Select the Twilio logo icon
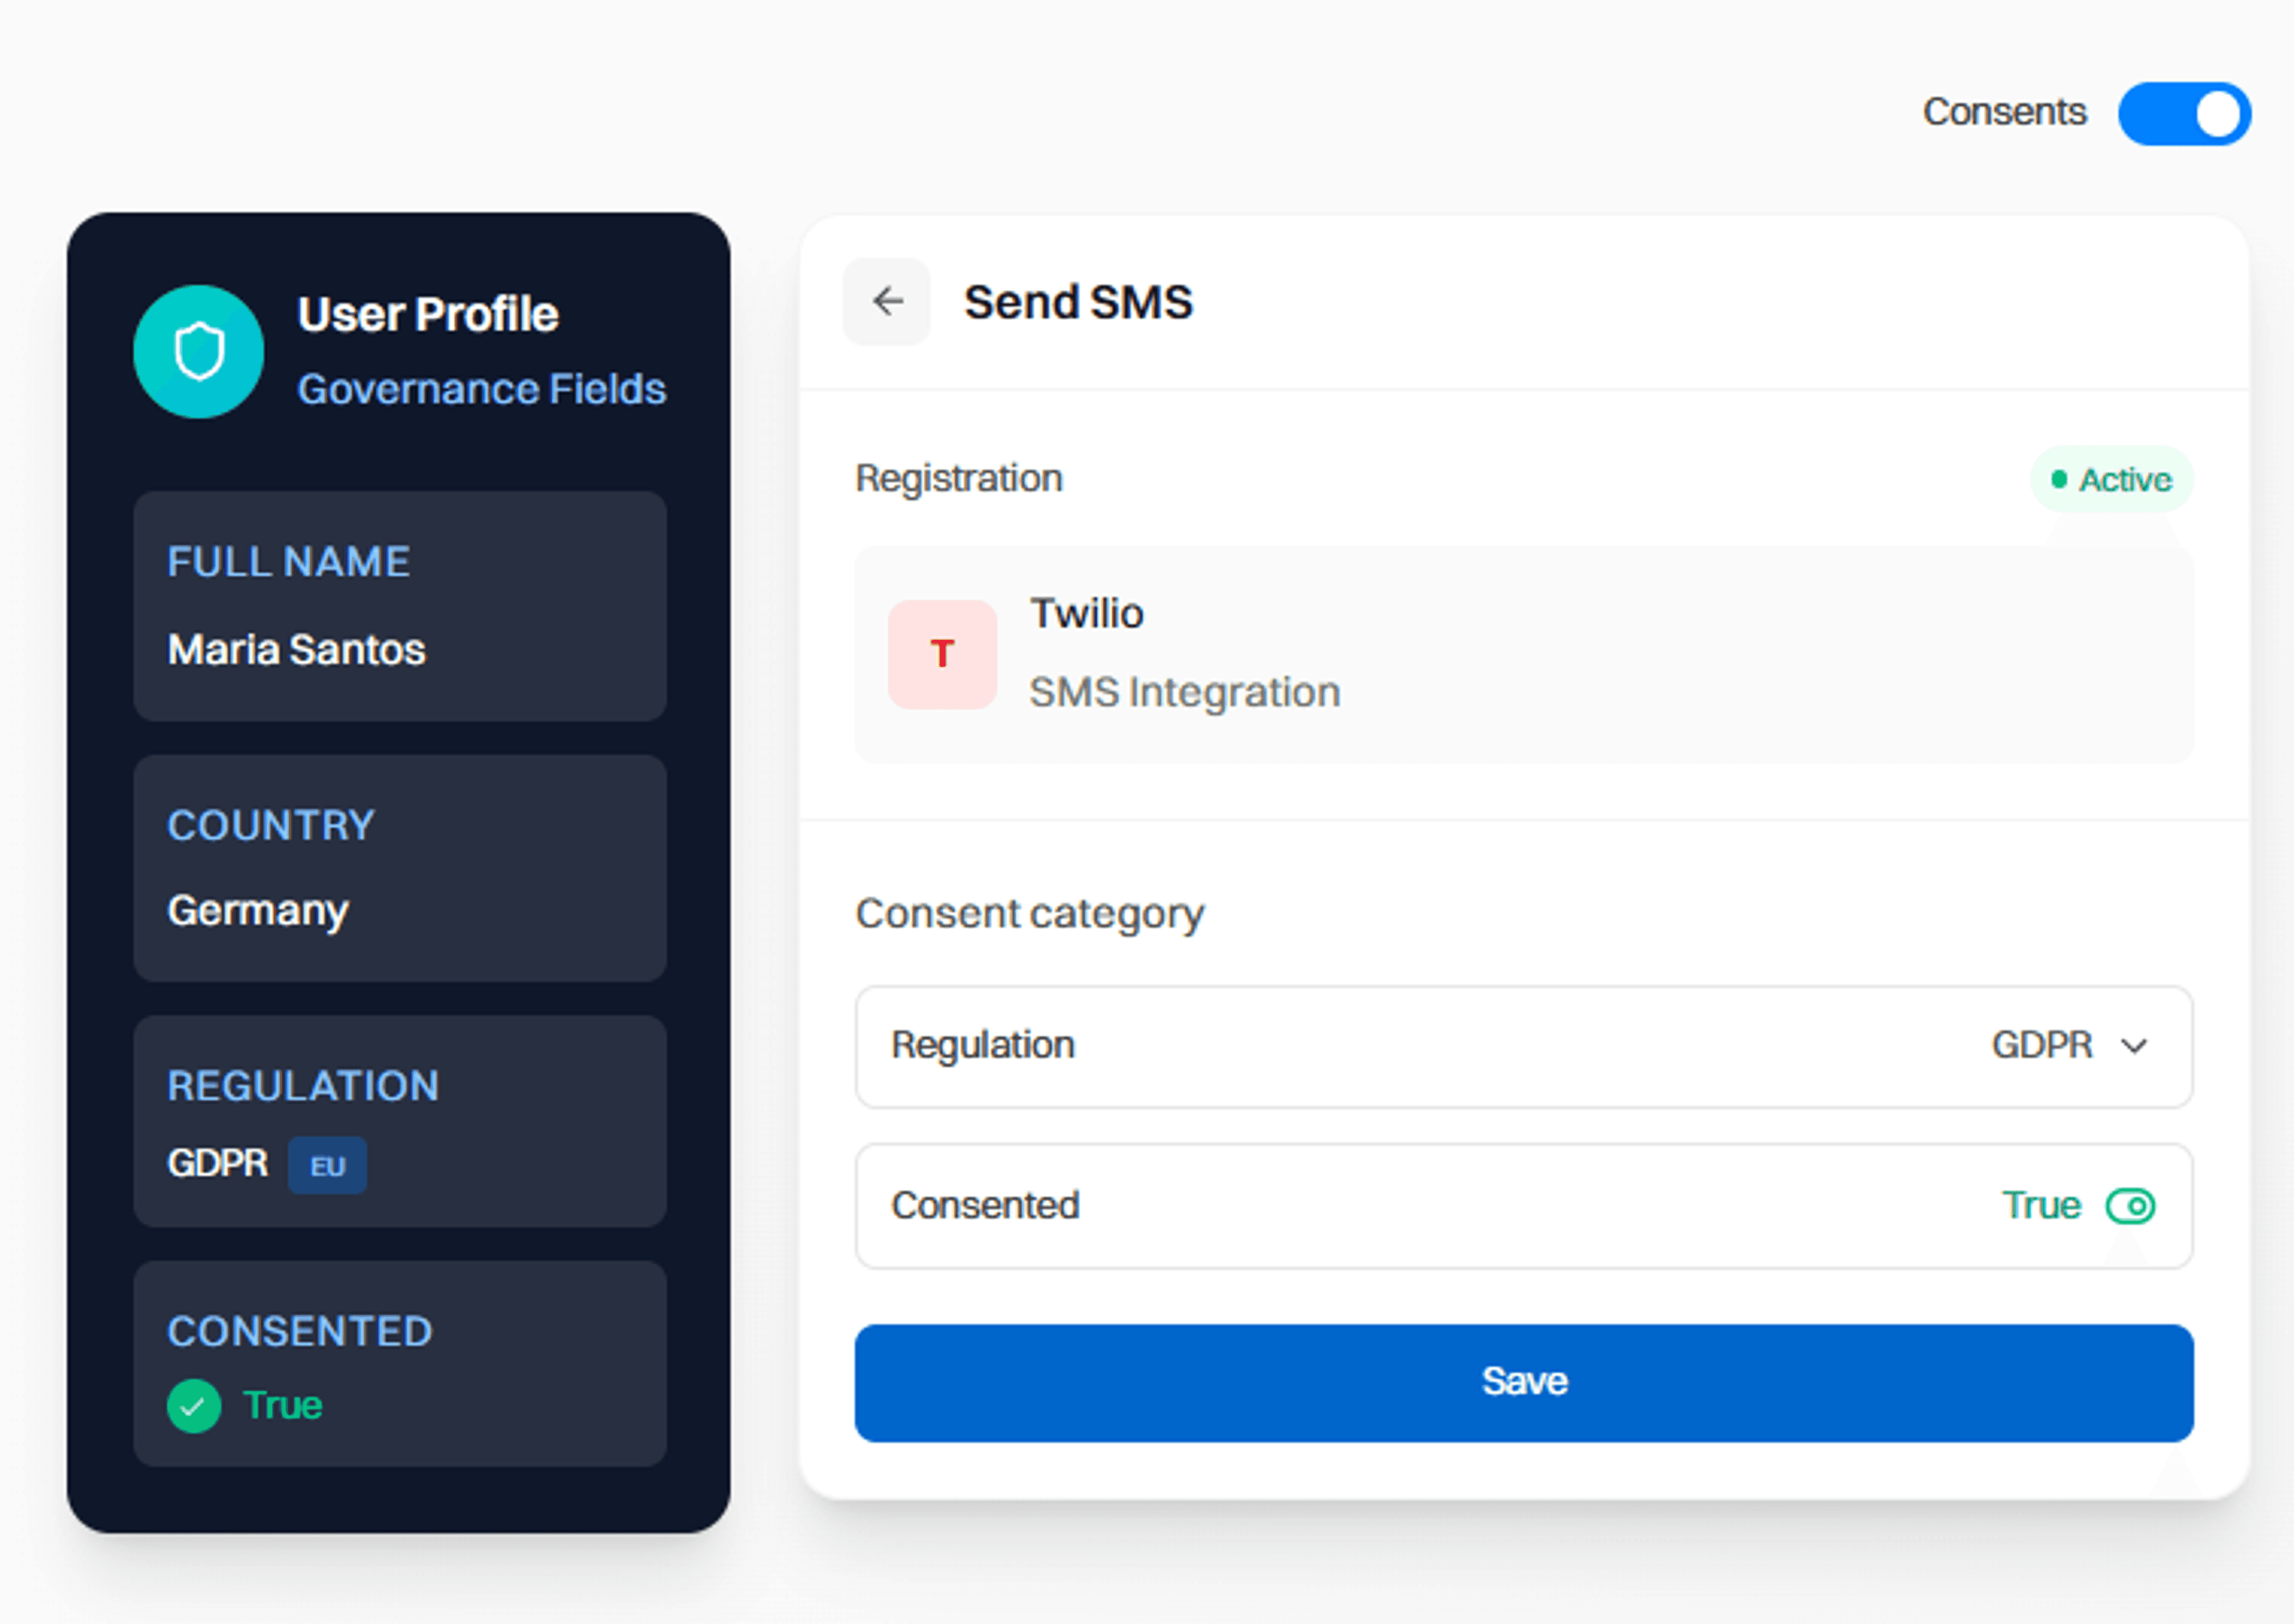Image resolution: width=2294 pixels, height=1624 pixels. (x=941, y=654)
